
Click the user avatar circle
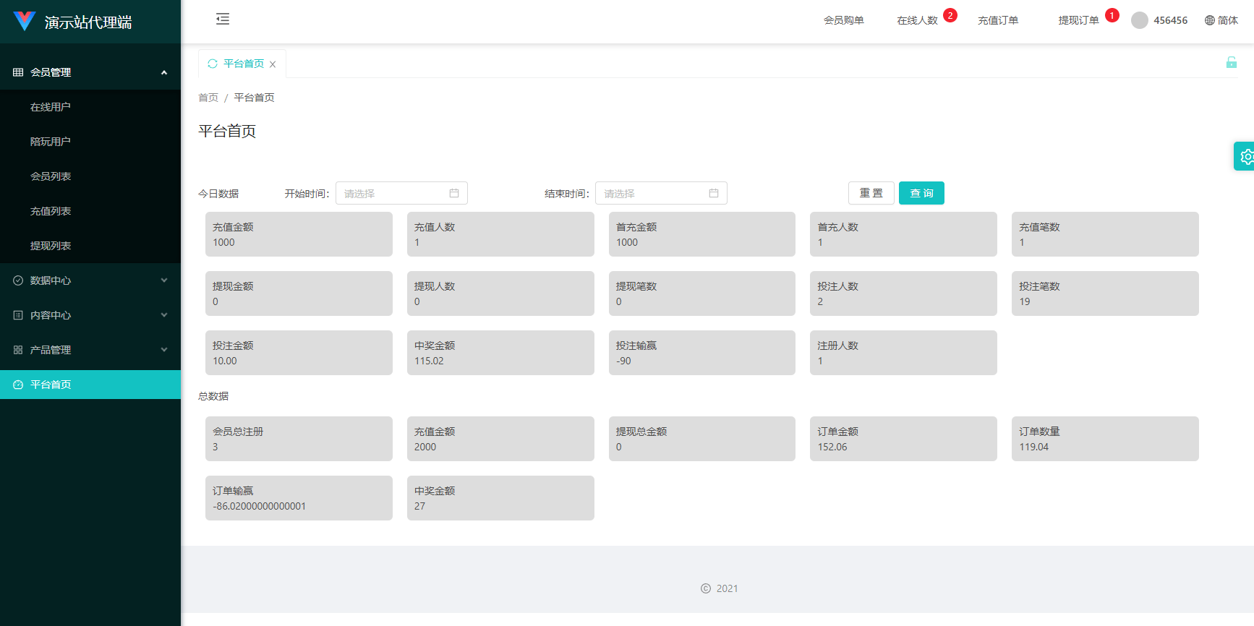1140,20
